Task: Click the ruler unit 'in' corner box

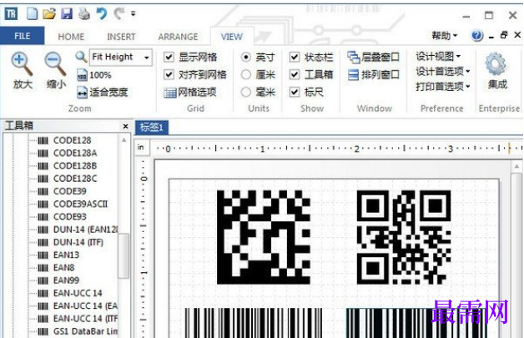Action: point(141,147)
